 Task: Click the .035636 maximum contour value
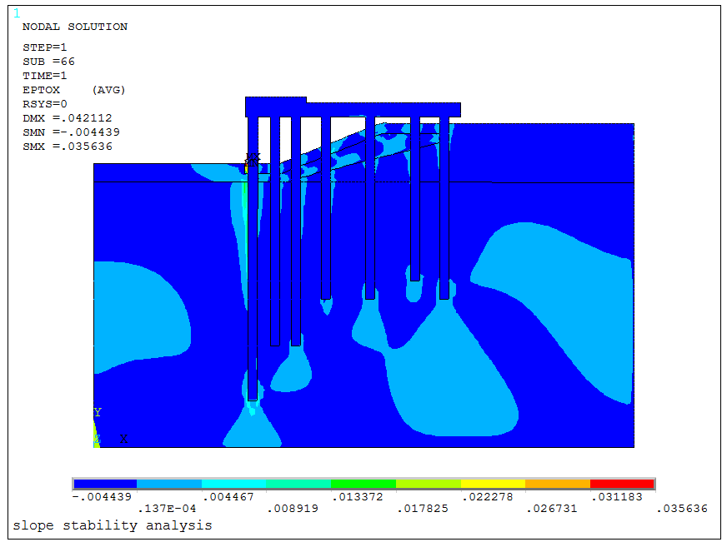coord(681,508)
